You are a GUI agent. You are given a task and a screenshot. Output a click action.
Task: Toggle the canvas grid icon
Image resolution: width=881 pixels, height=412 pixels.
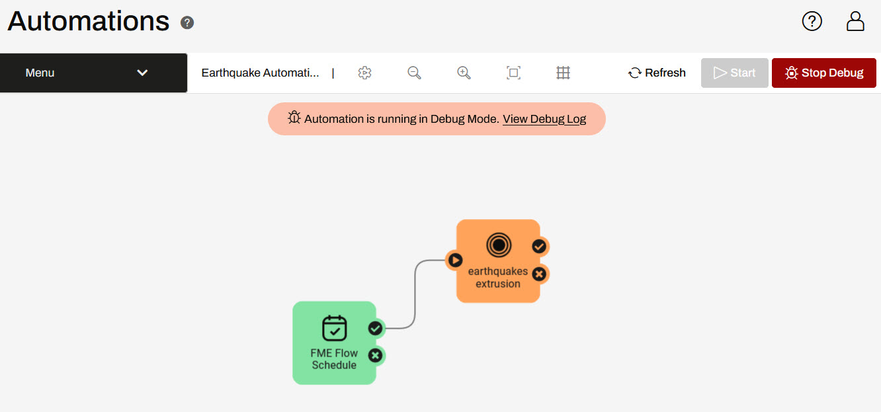[x=563, y=73]
